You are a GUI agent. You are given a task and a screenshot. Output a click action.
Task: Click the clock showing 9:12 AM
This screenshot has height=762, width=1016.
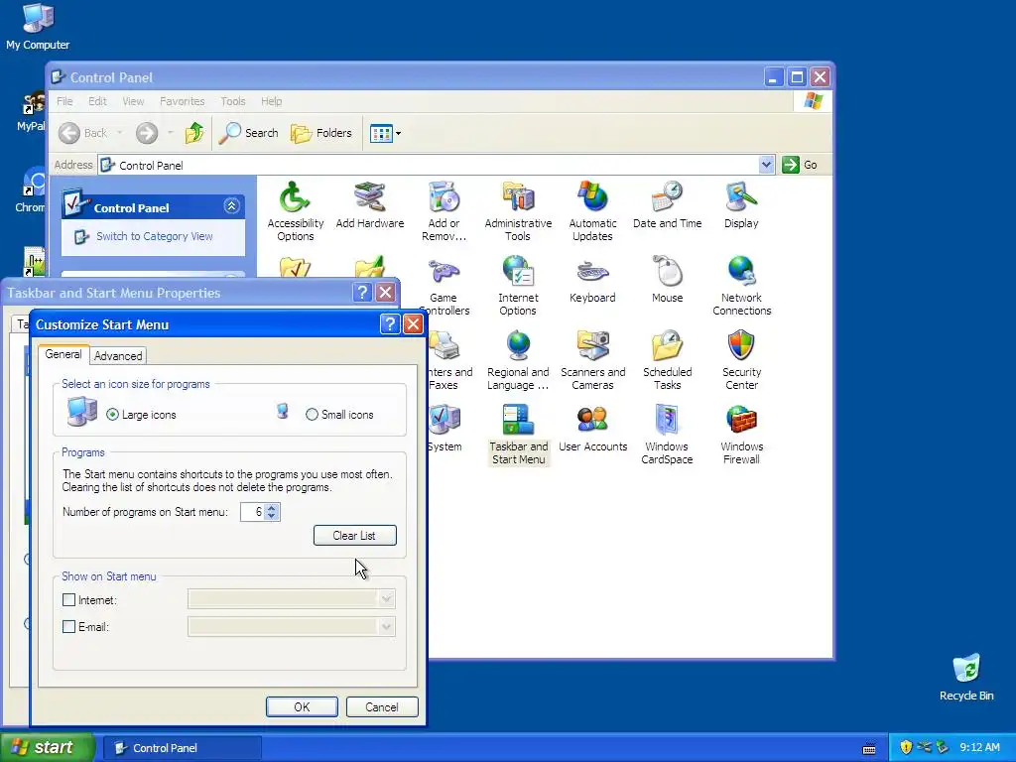pos(979,748)
